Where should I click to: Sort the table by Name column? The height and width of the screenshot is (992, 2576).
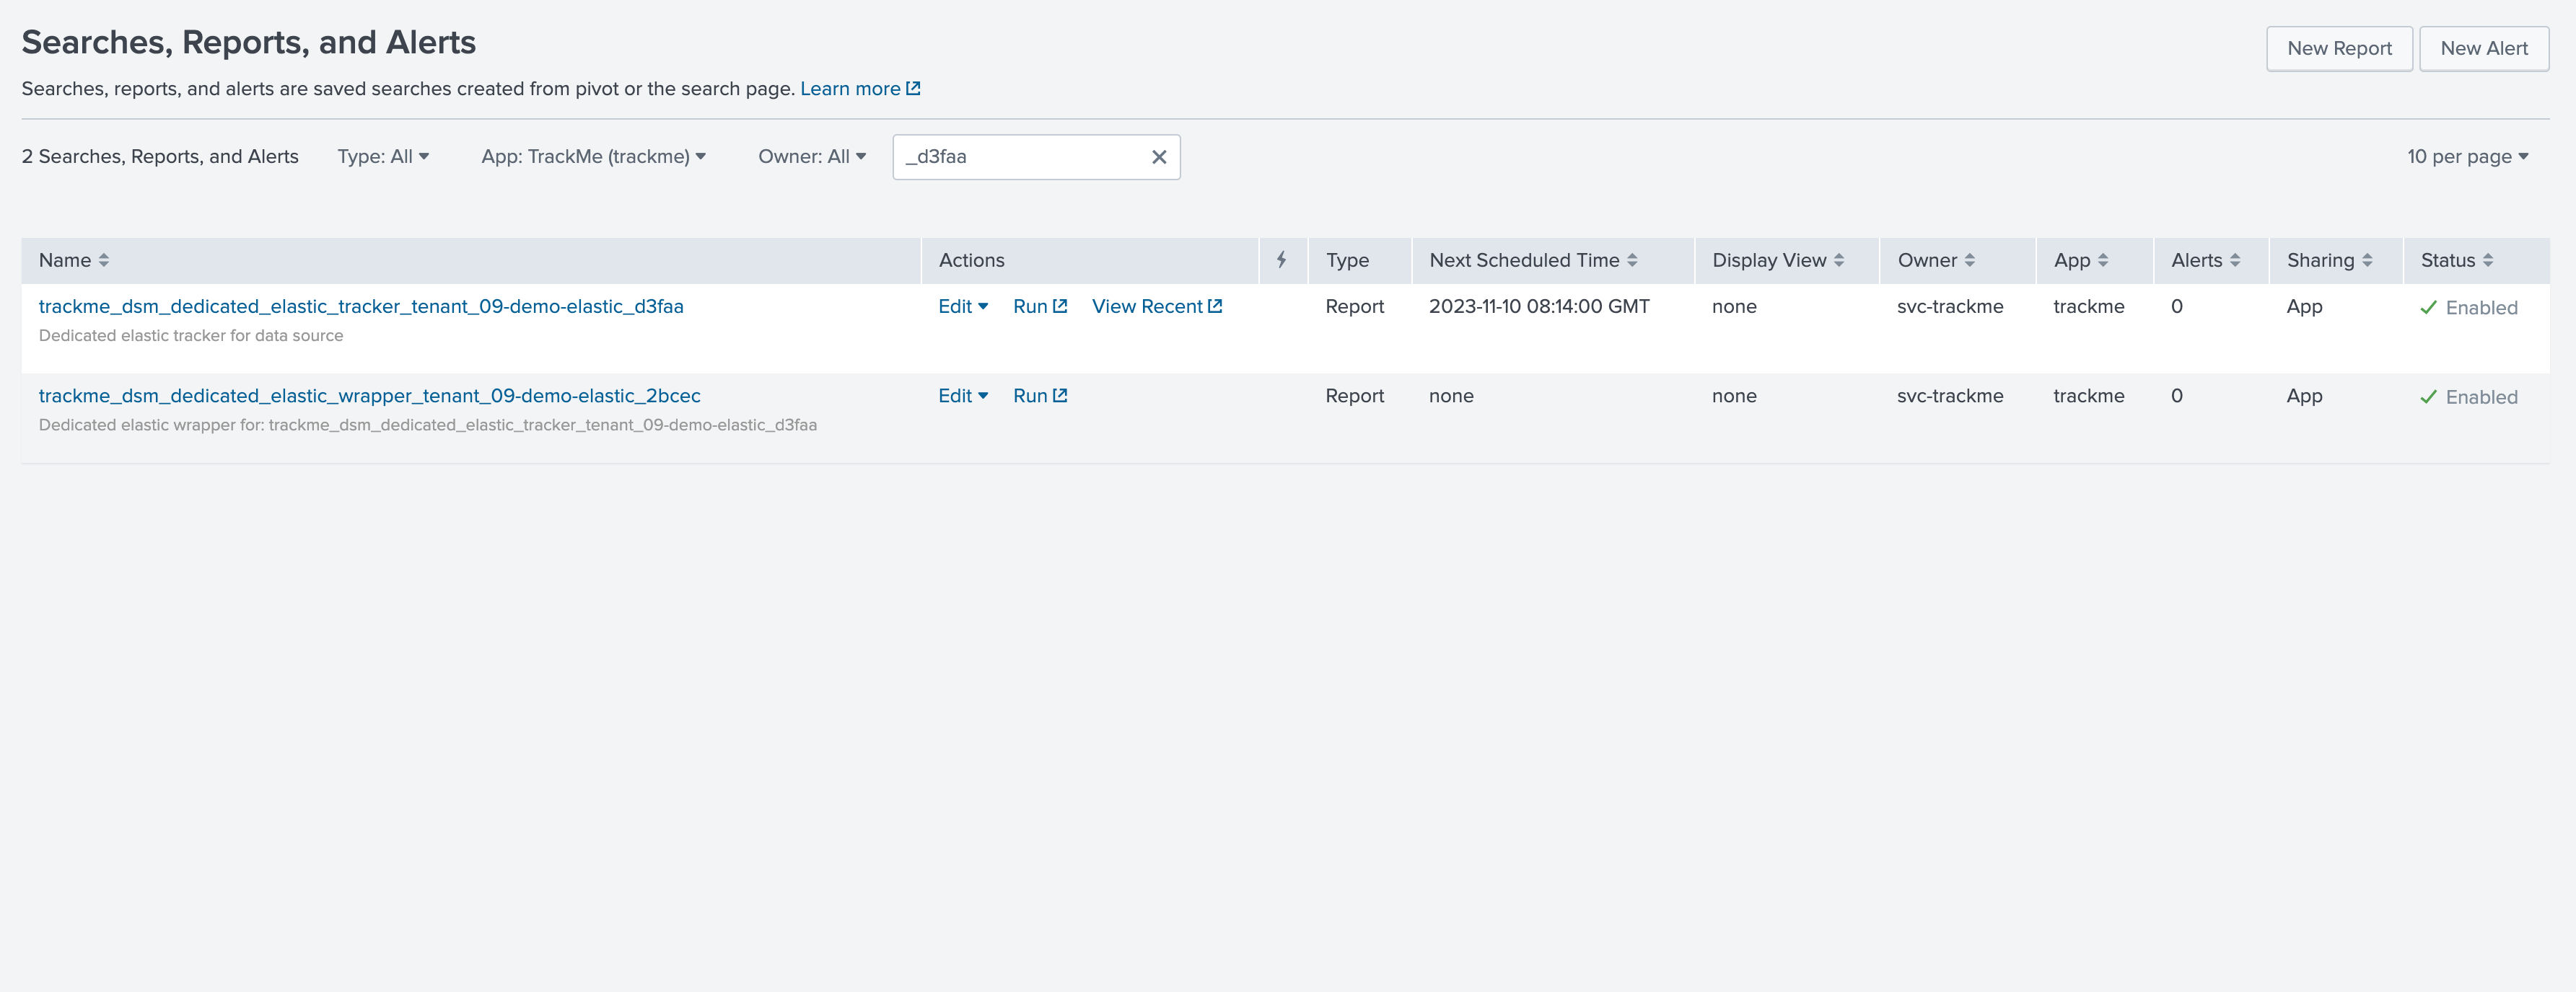pos(74,261)
